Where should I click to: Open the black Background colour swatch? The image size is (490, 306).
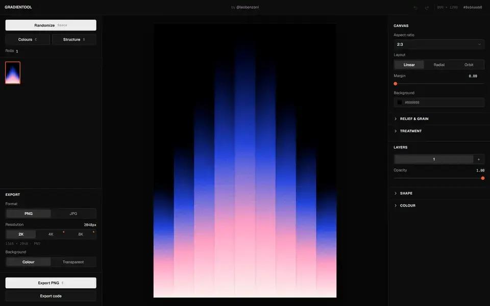tap(399, 102)
